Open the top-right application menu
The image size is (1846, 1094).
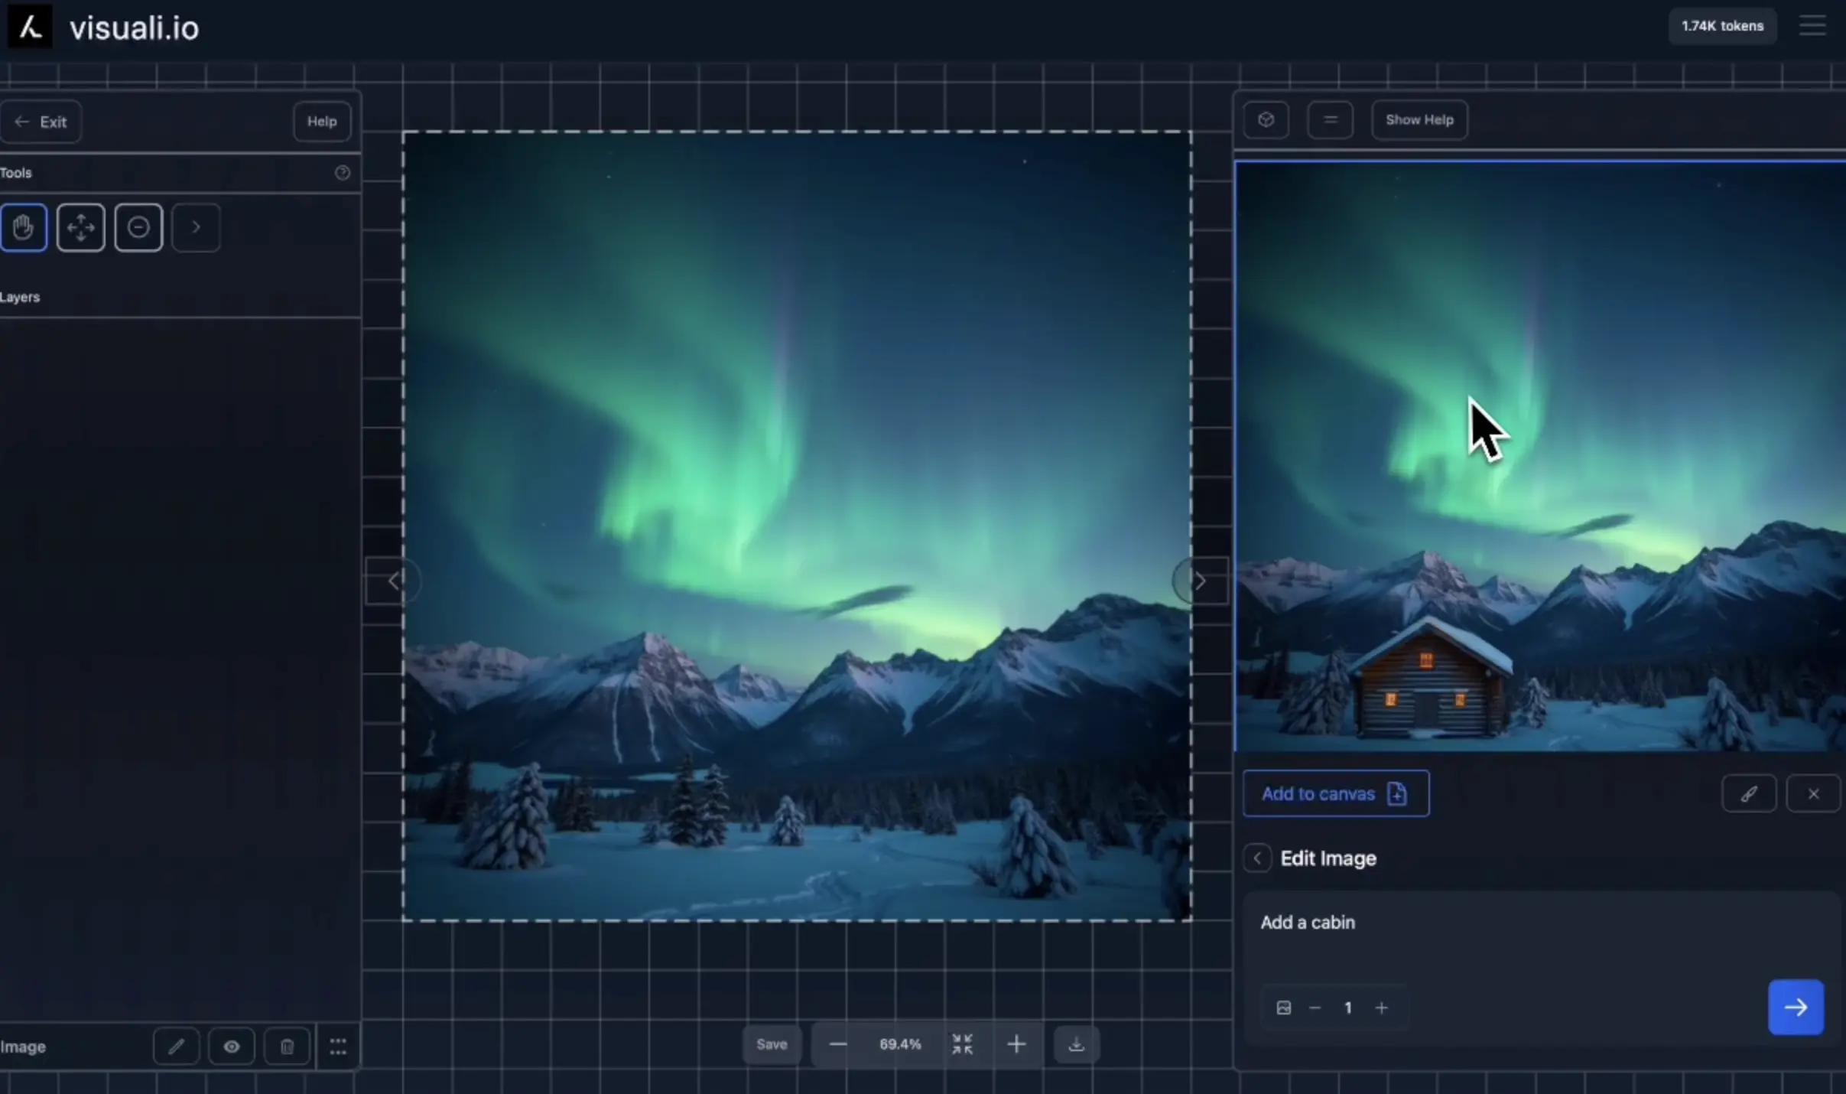(1813, 25)
